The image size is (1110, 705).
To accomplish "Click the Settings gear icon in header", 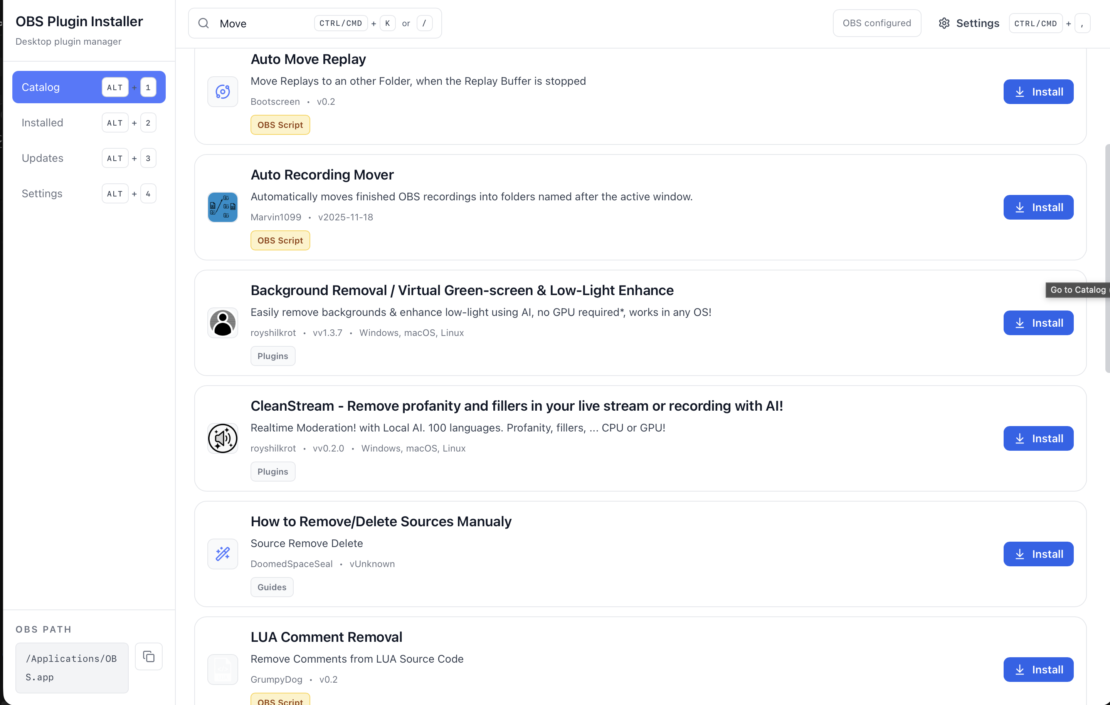I will point(943,23).
